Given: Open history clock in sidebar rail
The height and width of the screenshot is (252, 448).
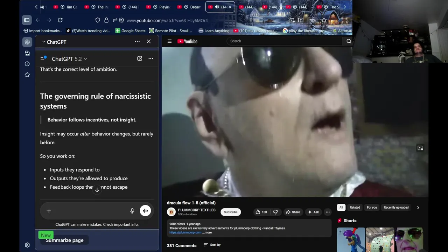Looking at the screenshot, I should [27, 64].
